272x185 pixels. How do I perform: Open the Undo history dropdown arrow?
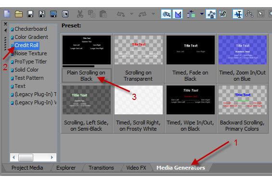click(131, 13)
